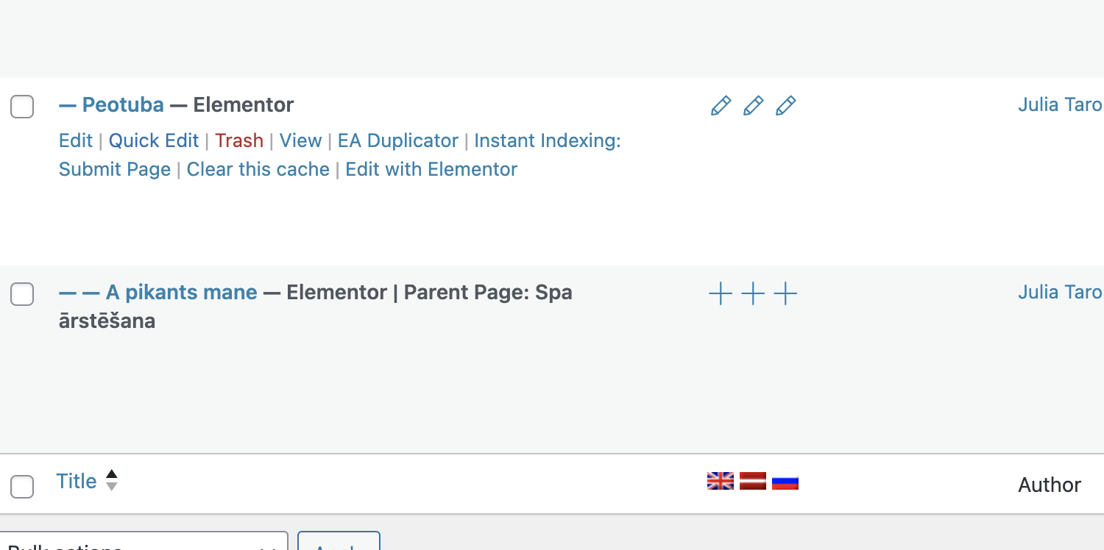
Task: Add English translation for A pikants mane
Action: click(x=721, y=294)
